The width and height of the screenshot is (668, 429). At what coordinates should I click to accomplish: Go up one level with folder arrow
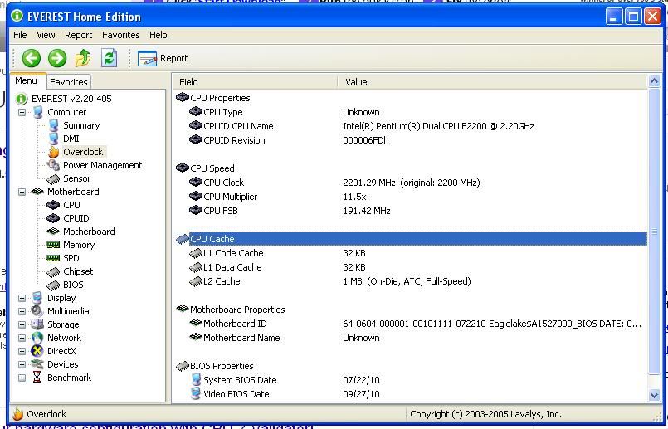[x=83, y=58]
